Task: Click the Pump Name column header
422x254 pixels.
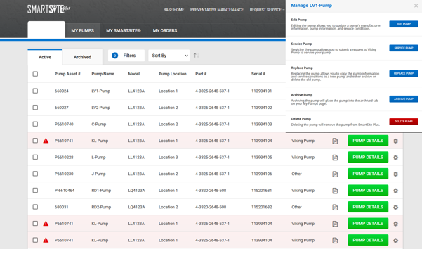Action: pyautogui.click(x=103, y=74)
